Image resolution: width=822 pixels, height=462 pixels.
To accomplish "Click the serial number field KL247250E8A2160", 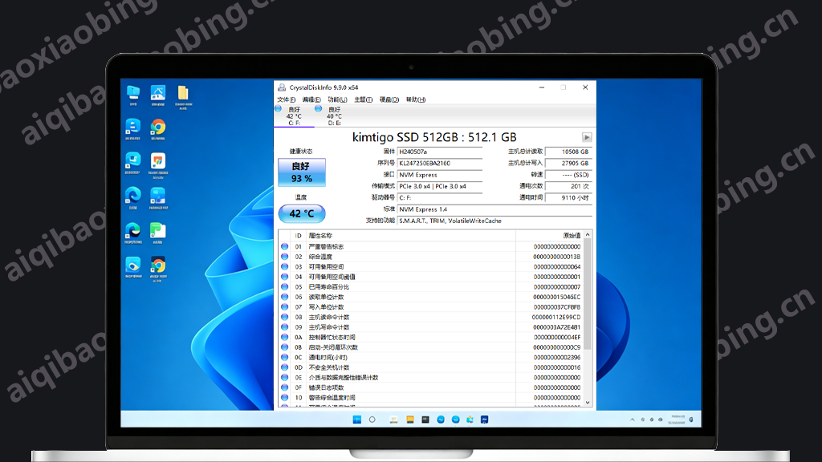I will (439, 164).
